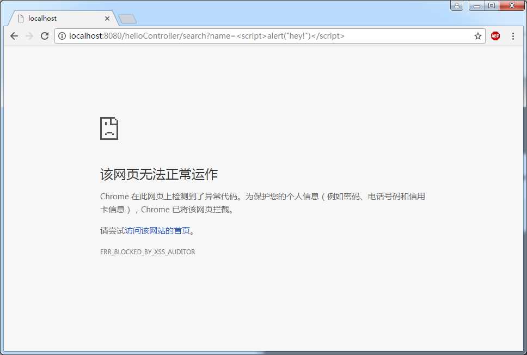Click the ERR_BLOCKED_BY_XSS_AUDITOR error code
This screenshot has height=355, width=527.
pyautogui.click(x=148, y=252)
